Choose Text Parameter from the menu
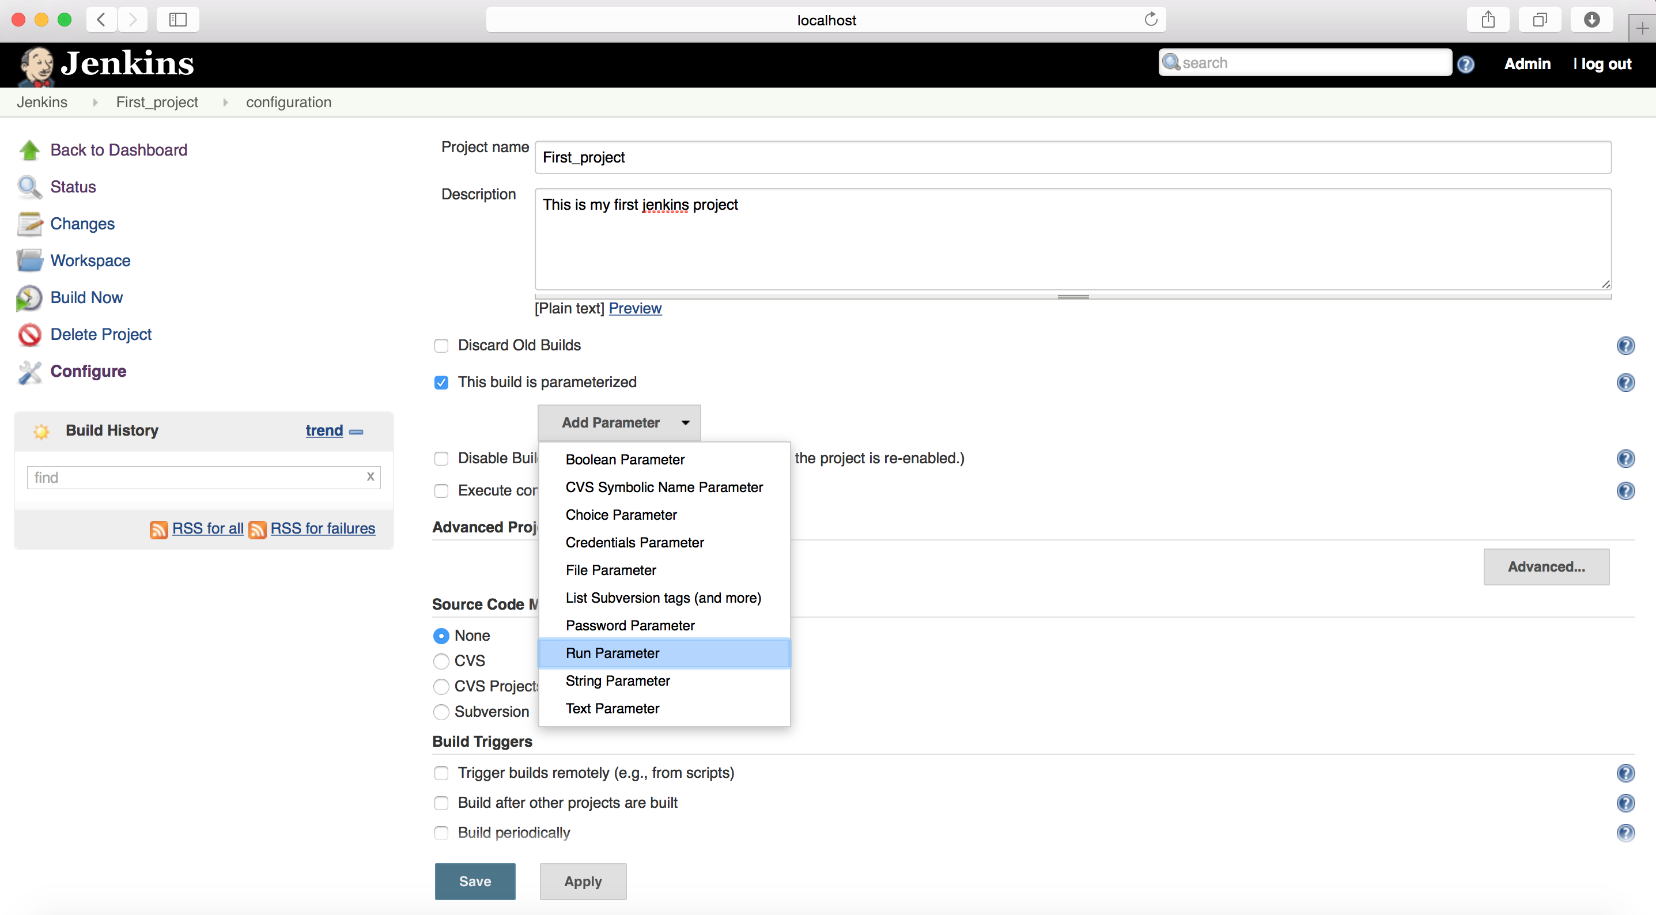Screen dimensions: 1656x915 tap(664, 708)
